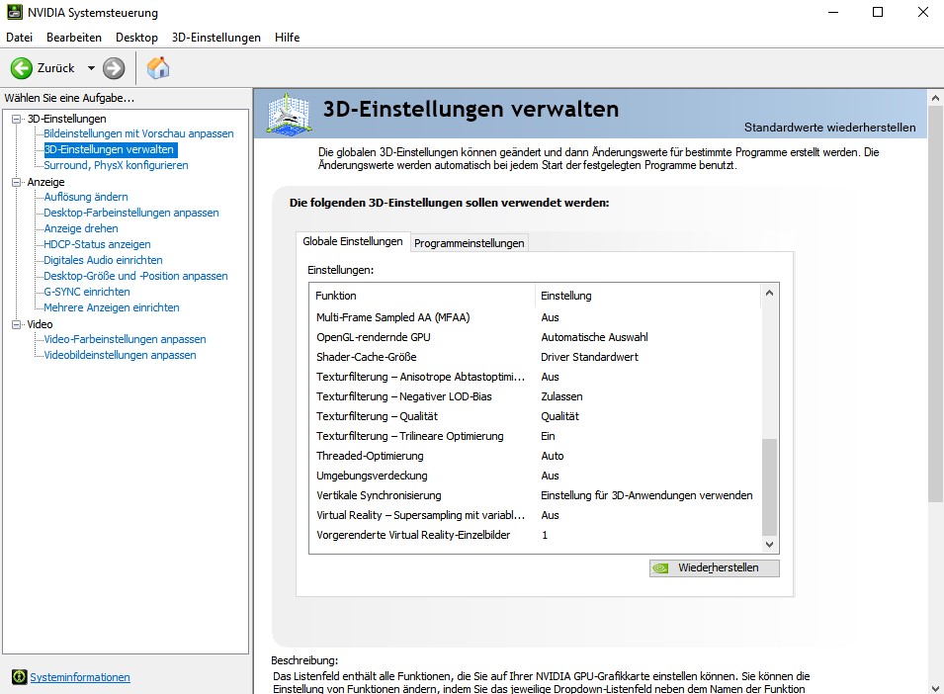Open Anzeige drehen
The width and height of the screenshot is (944, 694).
[x=81, y=228]
